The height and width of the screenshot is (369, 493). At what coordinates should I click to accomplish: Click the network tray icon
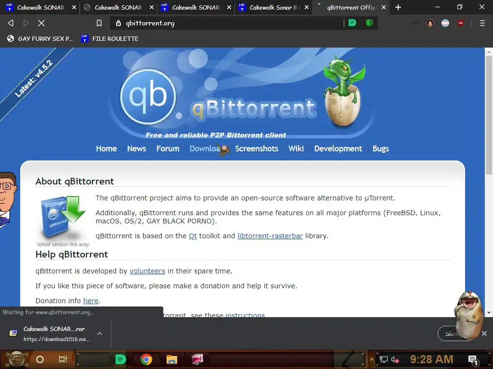point(383,359)
